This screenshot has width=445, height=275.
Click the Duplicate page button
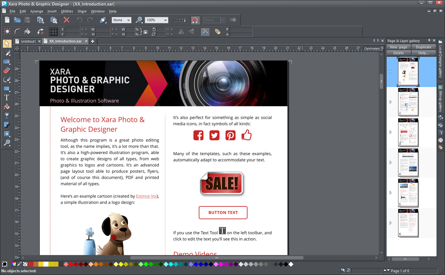[x=423, y=47]
